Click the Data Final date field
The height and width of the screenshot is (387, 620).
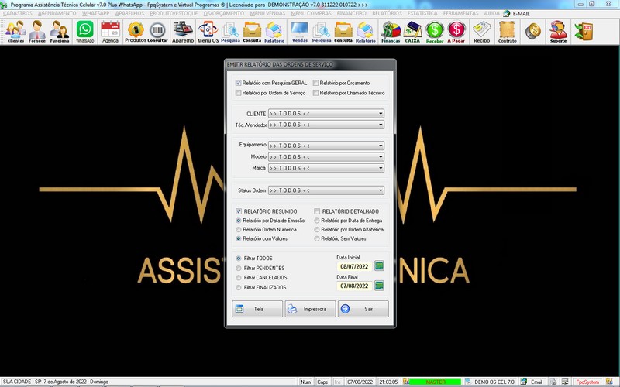pyautogui.click(x=354, y=286)
